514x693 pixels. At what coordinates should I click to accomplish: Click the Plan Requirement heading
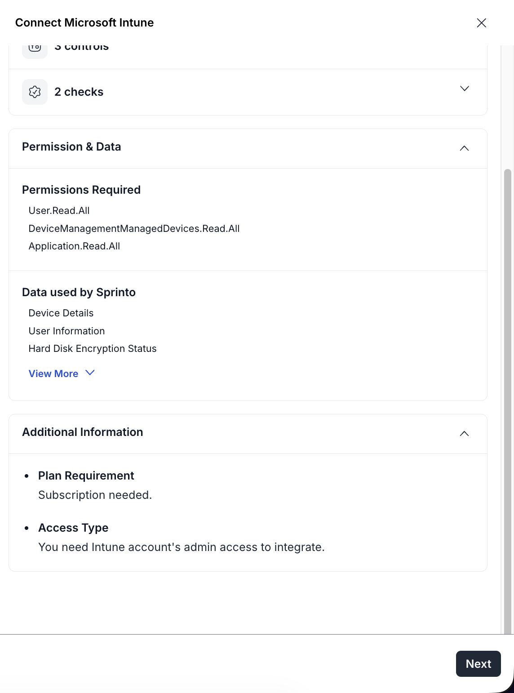coord(86,476)
